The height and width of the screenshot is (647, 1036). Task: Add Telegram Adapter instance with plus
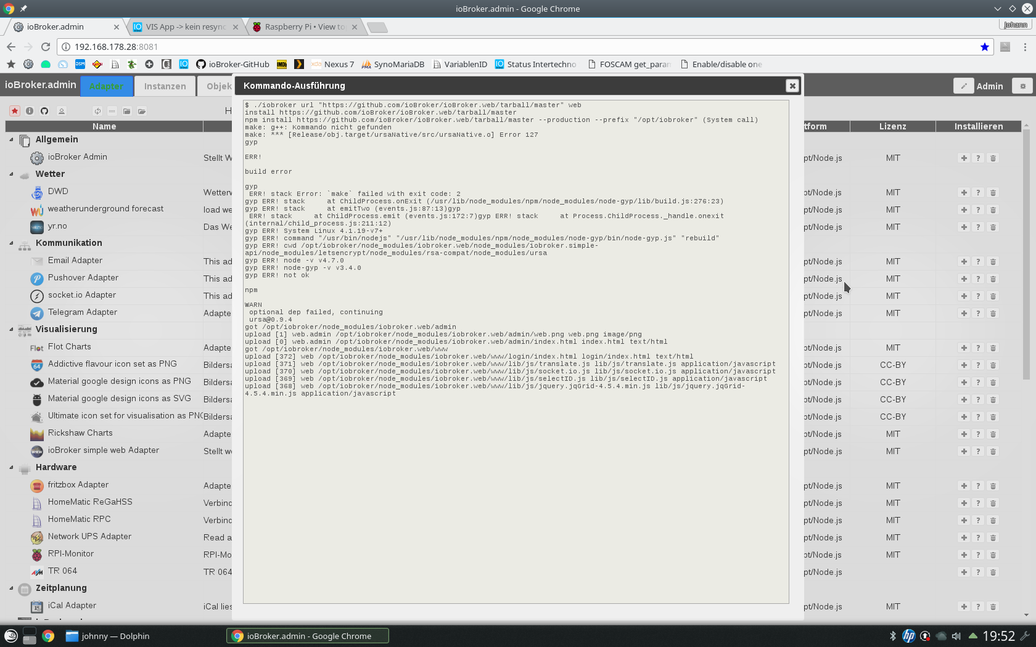964,314
